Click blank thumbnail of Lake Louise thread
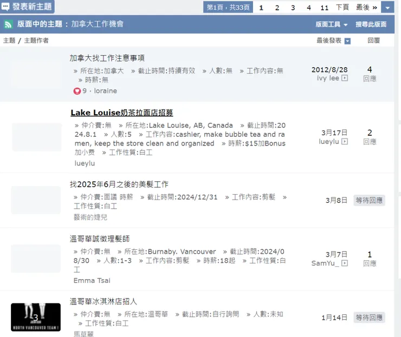The height and width of the screenshot is (337, 401). click(x=36, y=137)
